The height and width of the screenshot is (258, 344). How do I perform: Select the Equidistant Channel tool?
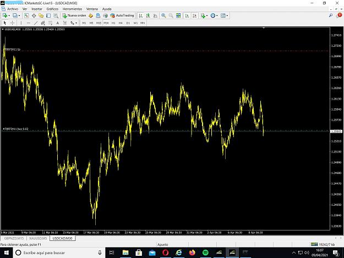click(x=43, y=23)
